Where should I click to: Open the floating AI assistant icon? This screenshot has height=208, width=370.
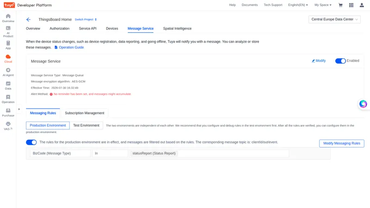[x=363, y=104]
